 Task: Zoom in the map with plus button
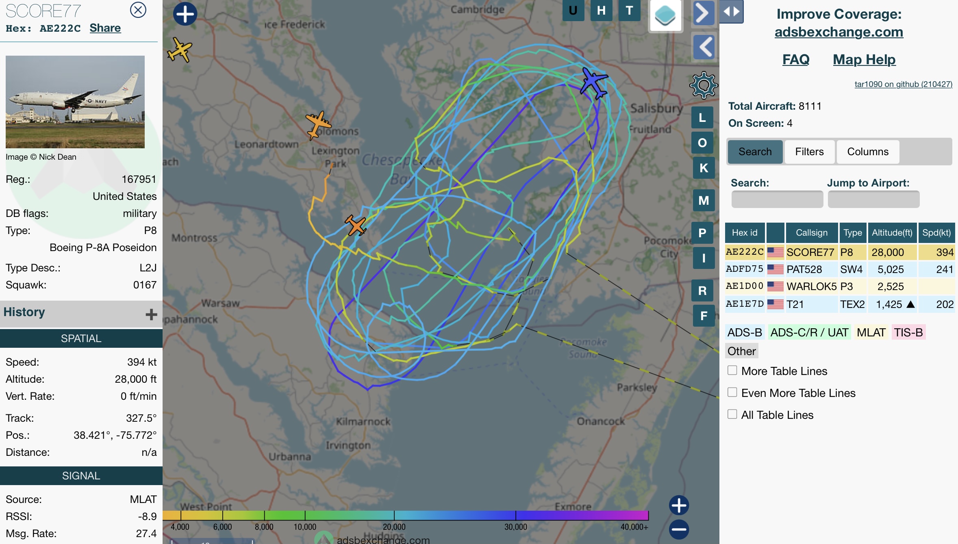point(679,505)
